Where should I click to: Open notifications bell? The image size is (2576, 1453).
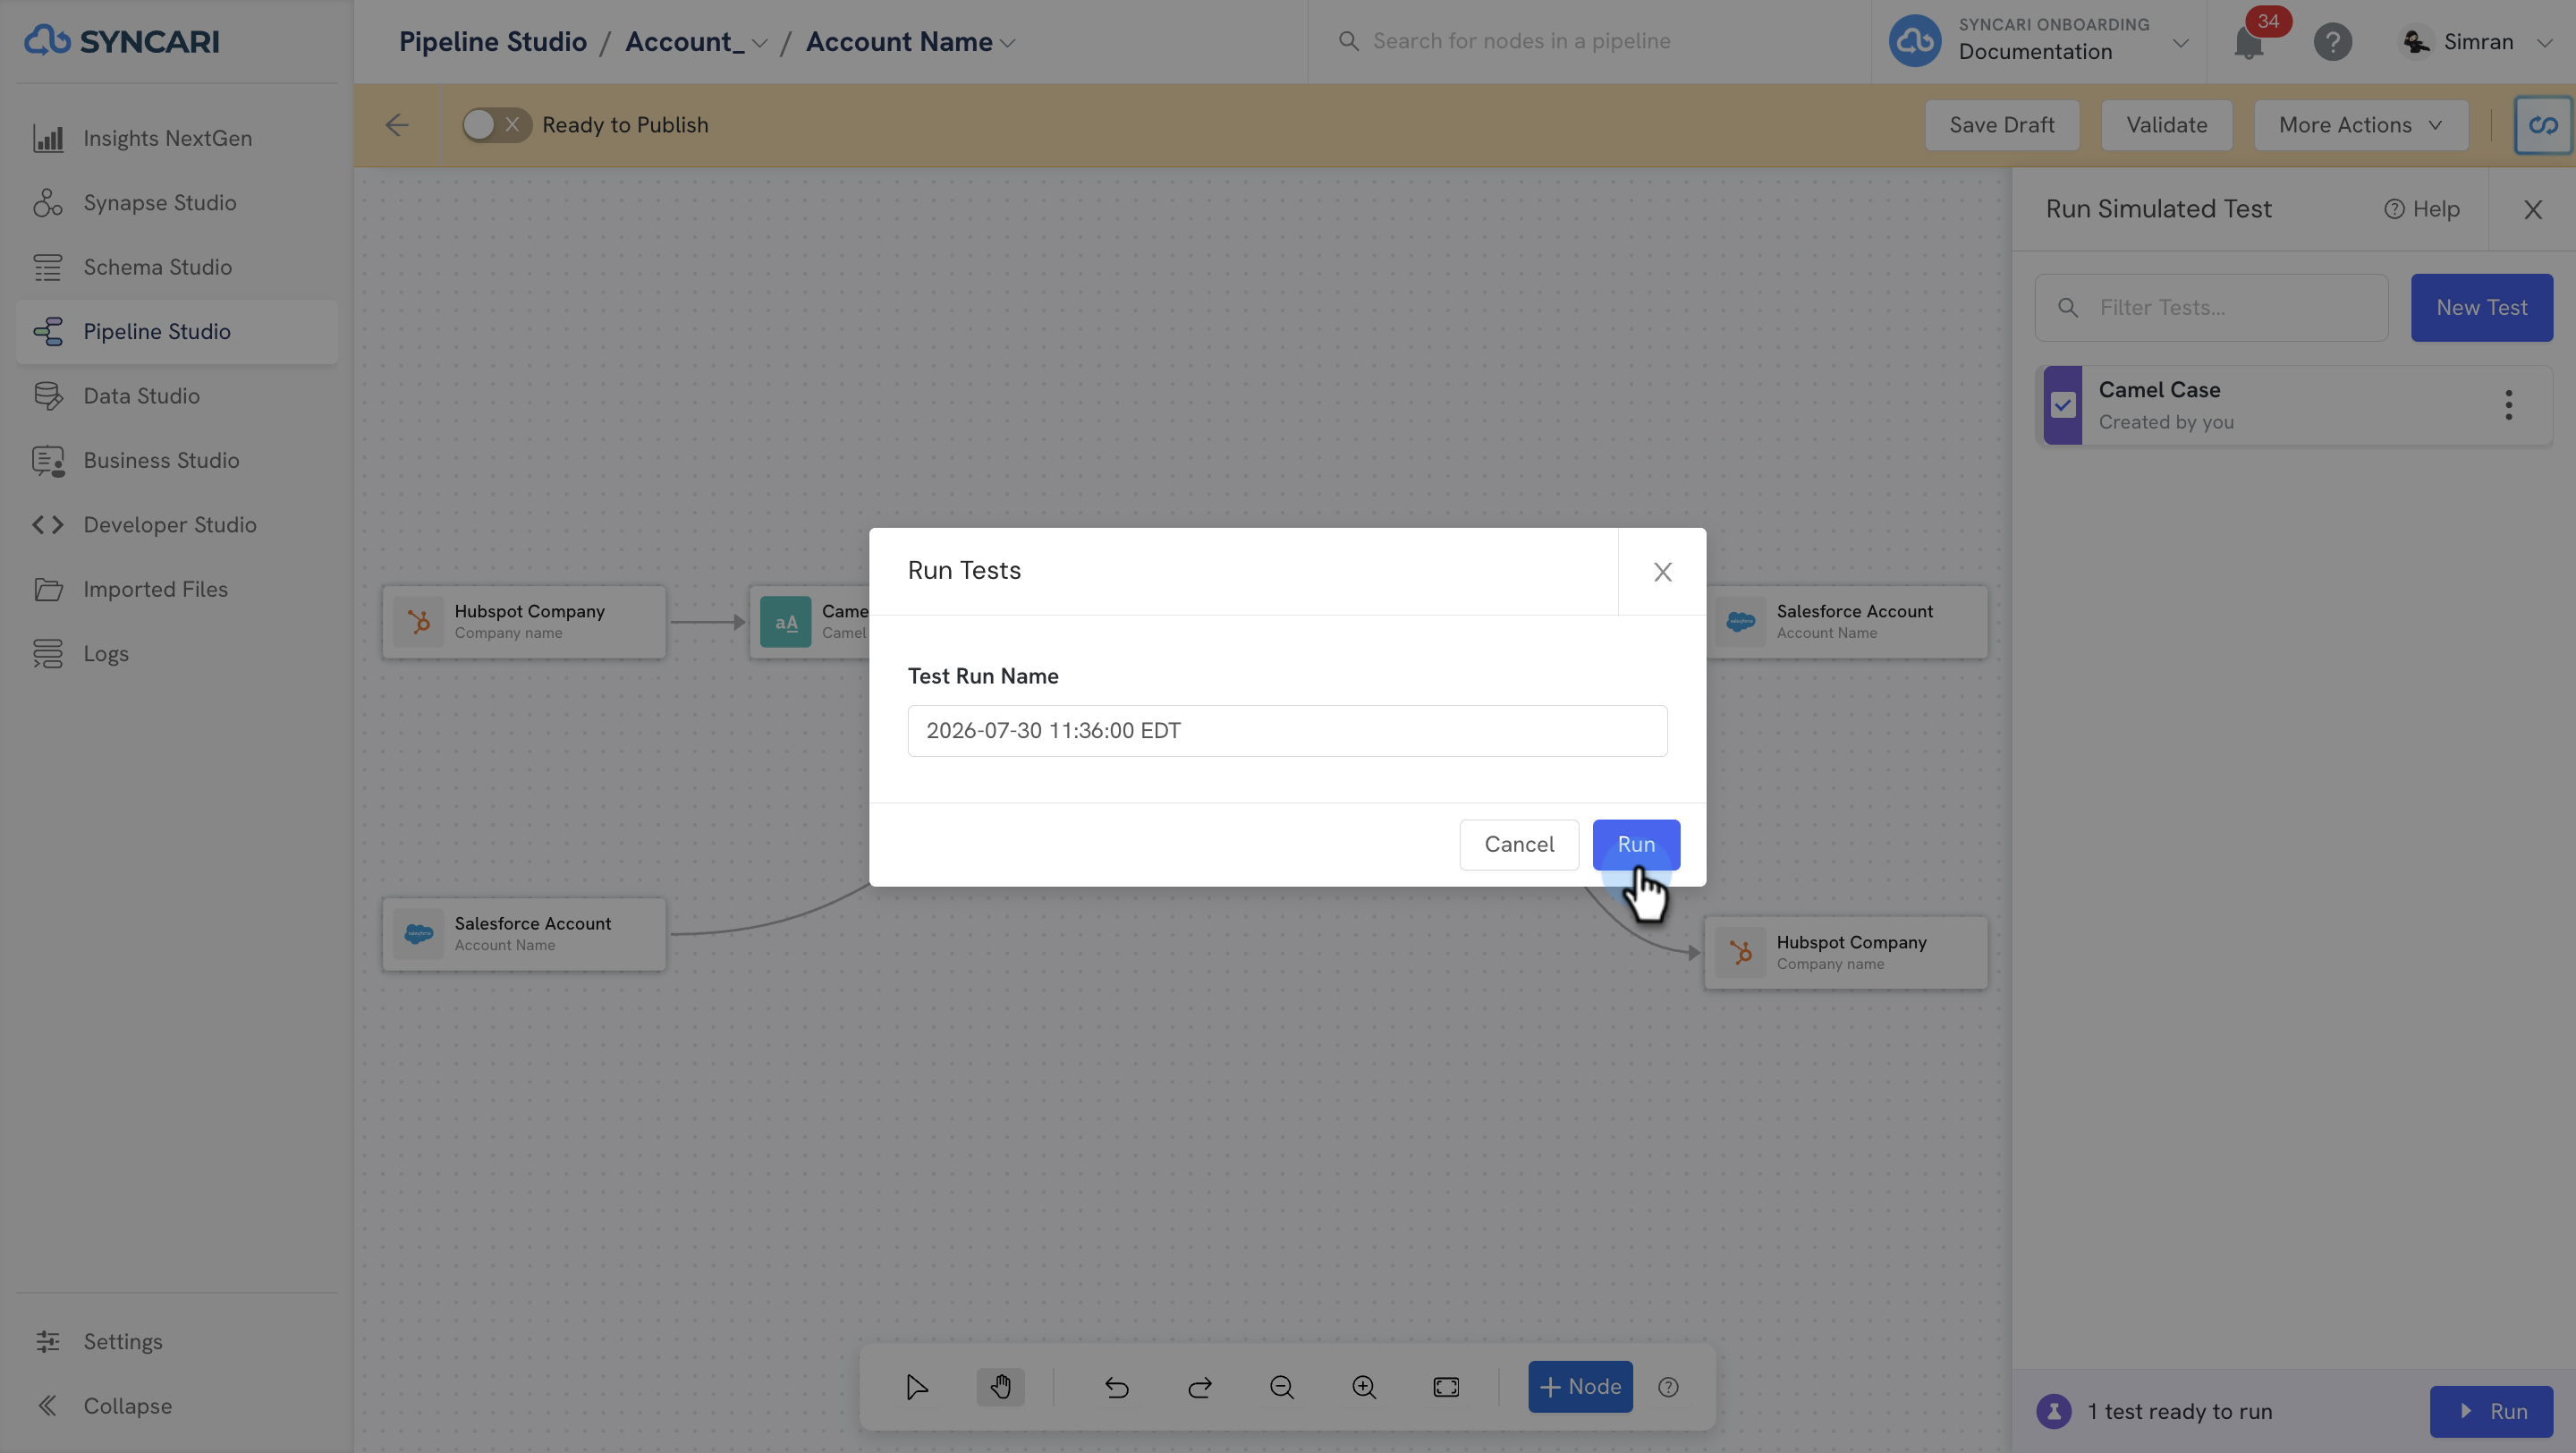coord(2249,42)
